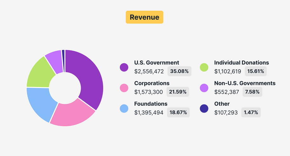This screenshot has width=290, height=156.
Task: Click the $1,573,300 Corporations amount
Action: coord(148,92)
